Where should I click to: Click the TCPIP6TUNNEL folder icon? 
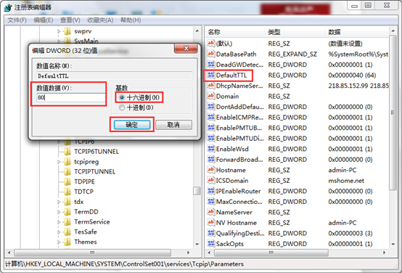[67, 151]
